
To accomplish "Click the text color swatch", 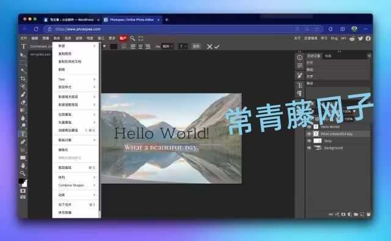I will (114, 46).
